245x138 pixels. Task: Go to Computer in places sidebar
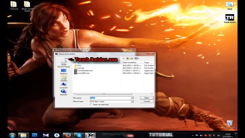64,85
